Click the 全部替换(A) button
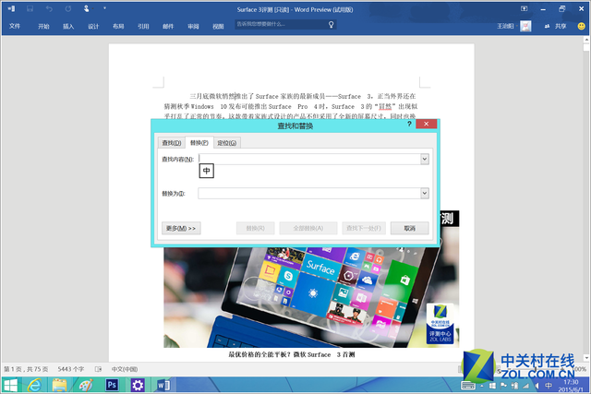 click(308, 228)
